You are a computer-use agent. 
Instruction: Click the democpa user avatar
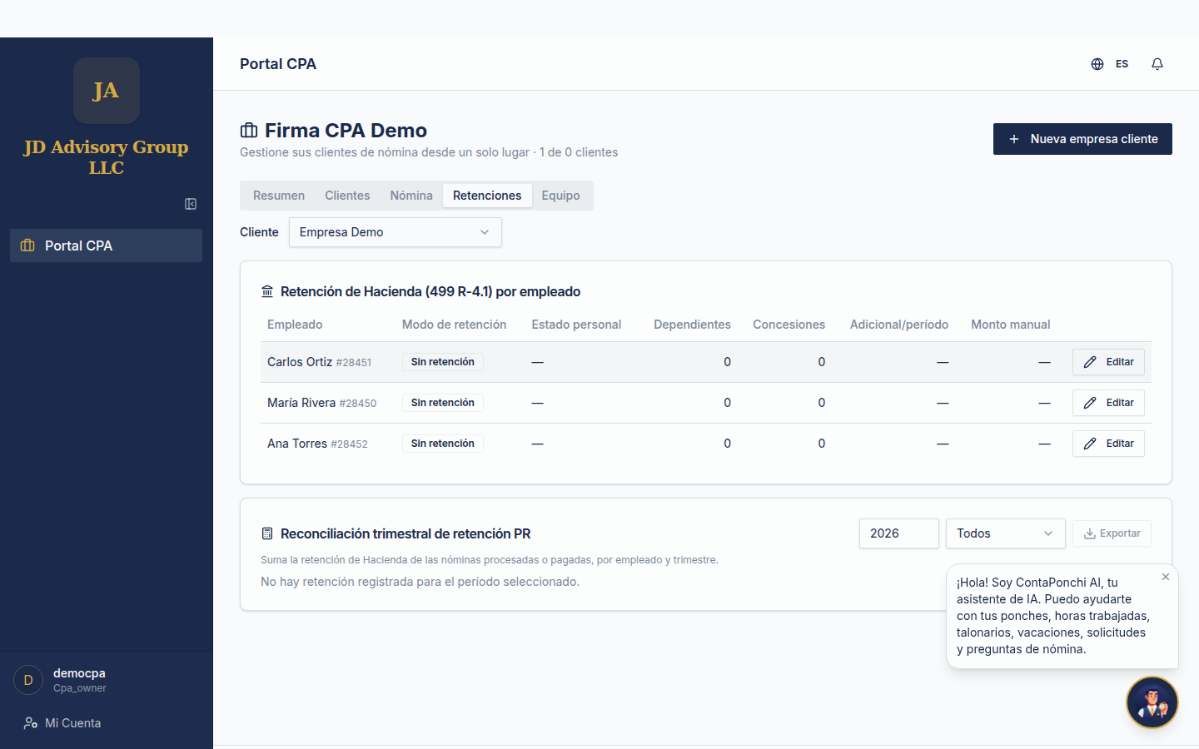(x=28, y=680)
